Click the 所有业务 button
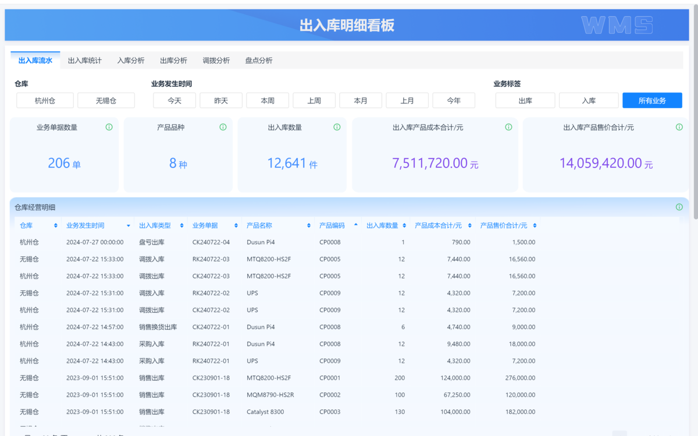 pyautogui.click(x=651, y=101)
